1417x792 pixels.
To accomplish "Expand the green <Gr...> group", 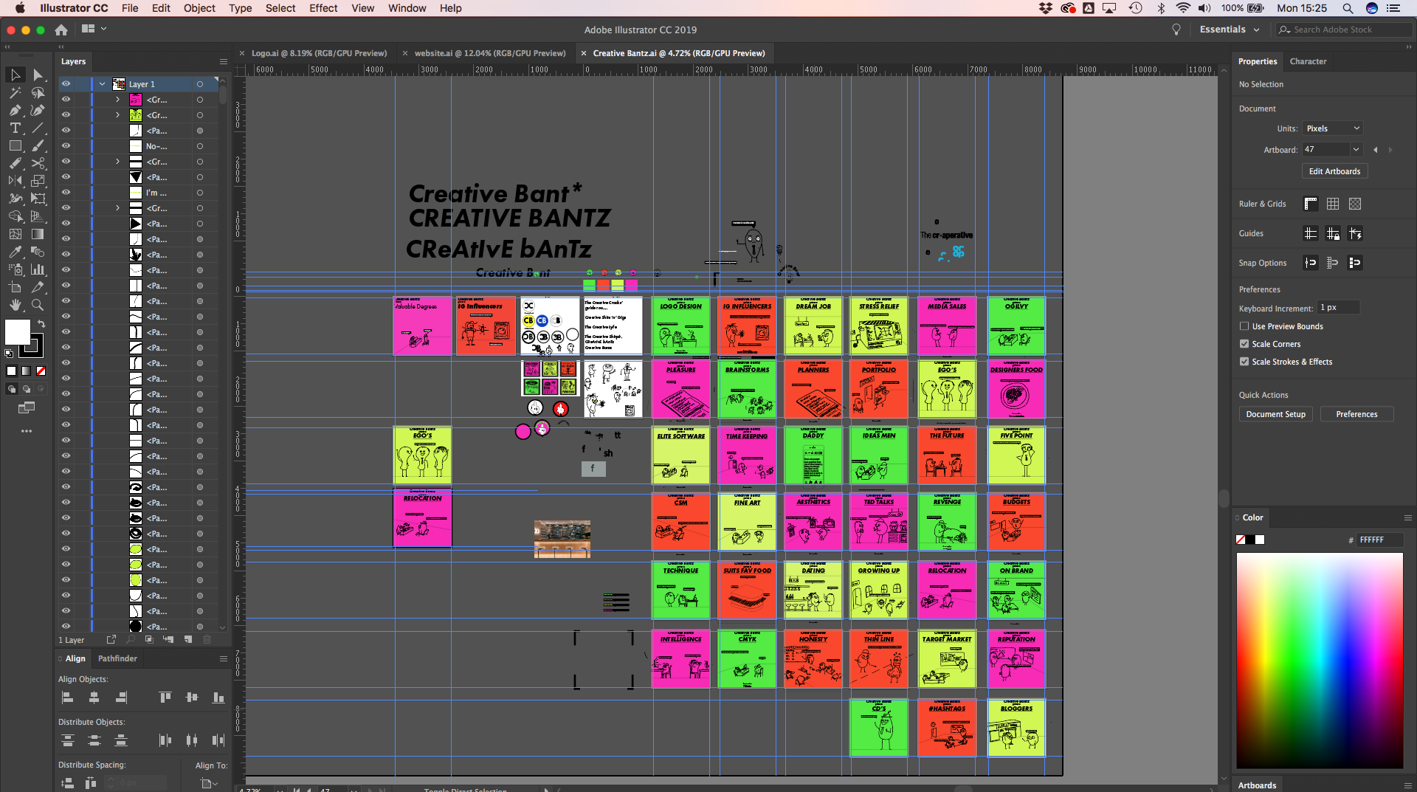I will (117, 115).
